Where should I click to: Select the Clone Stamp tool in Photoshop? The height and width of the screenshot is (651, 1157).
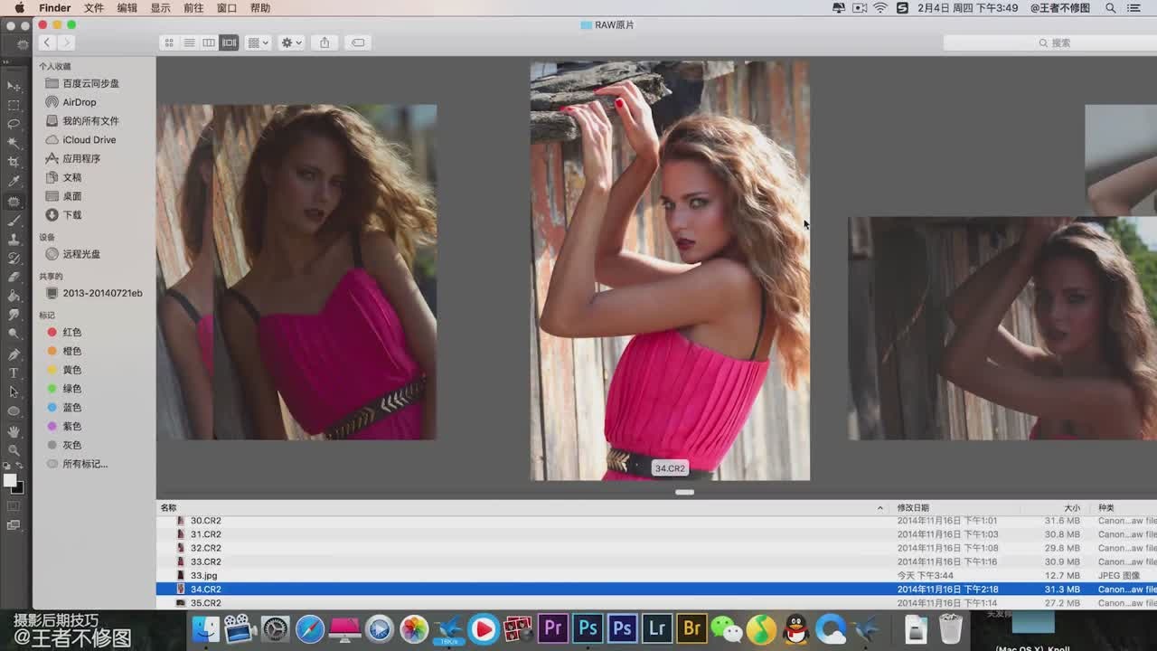[x=14, y=240]
